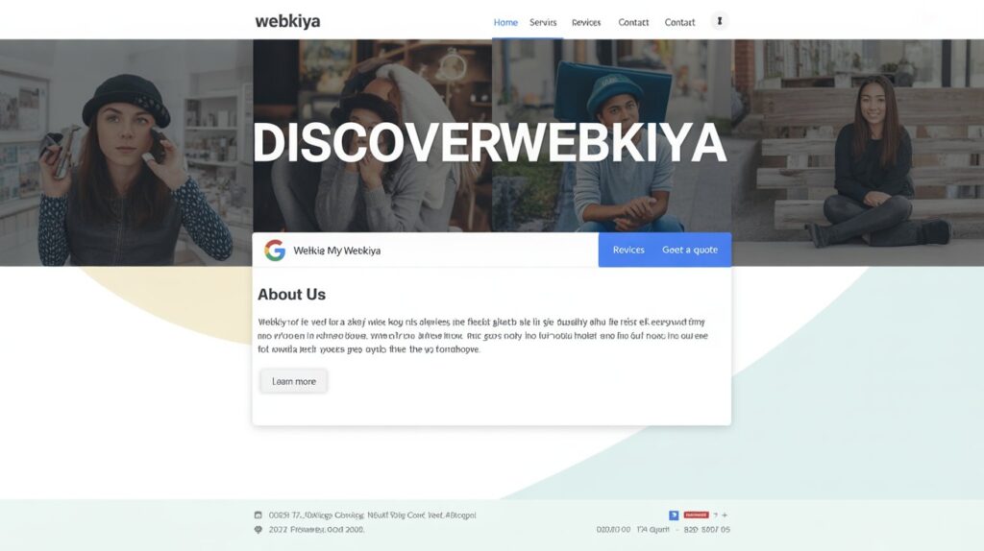This screenshot has width=984, height=551.
Task: Click the Google G logo icon
Action: click(x=274, y=251)
